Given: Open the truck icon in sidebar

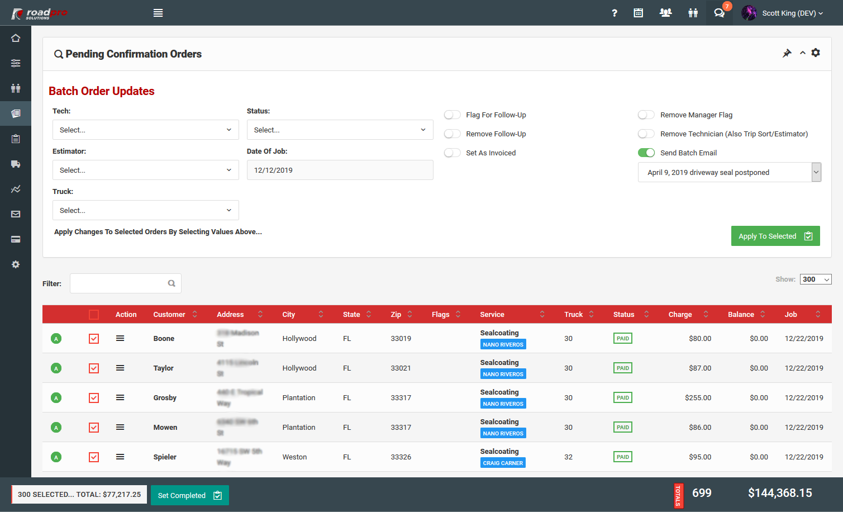Looking at the screenshot, I should [x=16, y=164].
